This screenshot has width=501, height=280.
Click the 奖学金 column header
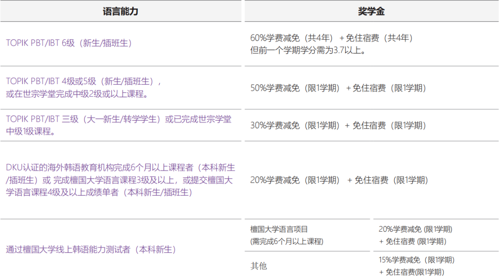(x=371, y=12)
